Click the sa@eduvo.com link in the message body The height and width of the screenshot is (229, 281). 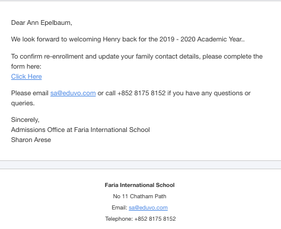coord(73,93)
